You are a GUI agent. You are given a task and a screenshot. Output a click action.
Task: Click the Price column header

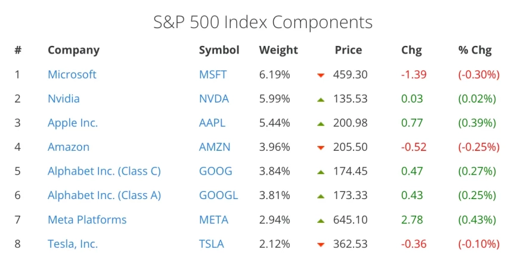[x=348, y=50]
